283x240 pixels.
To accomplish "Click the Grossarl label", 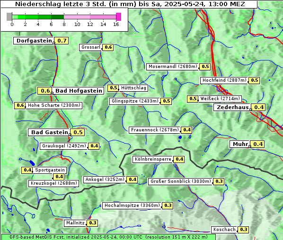I will click(x=90, y=47).
